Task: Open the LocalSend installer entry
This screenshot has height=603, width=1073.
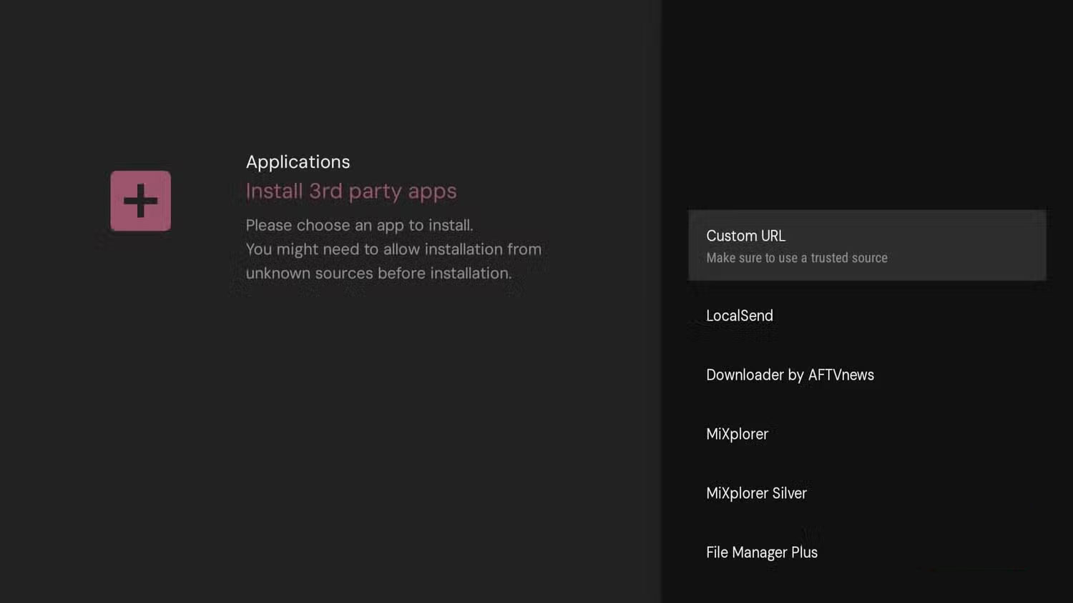Action: (x=739, y=316)
